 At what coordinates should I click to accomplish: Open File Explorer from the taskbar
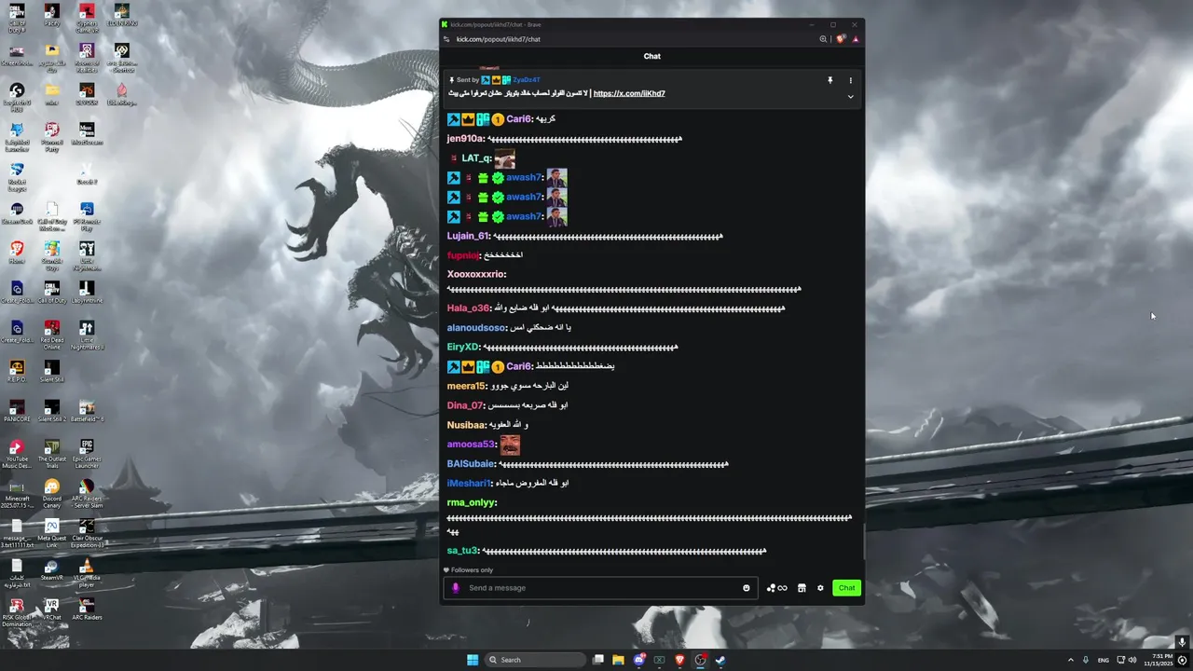tap(618, 660)
